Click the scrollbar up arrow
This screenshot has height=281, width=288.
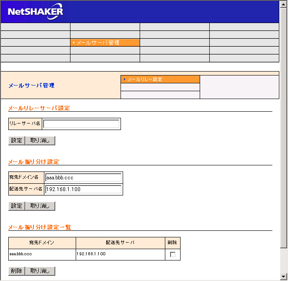(284, 4)
